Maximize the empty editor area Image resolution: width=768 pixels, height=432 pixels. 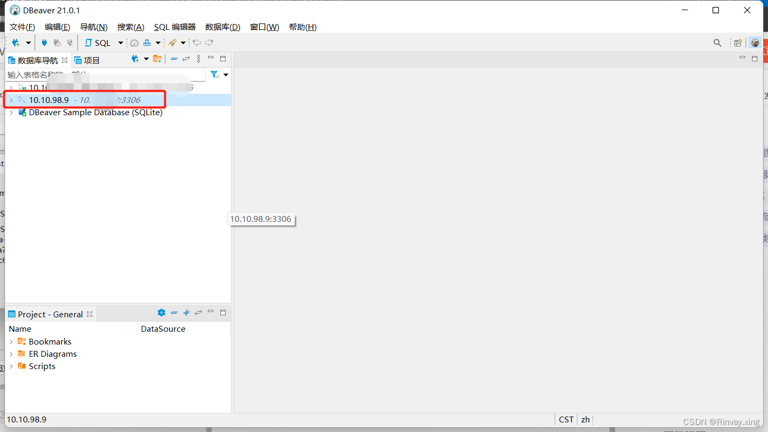755,59
